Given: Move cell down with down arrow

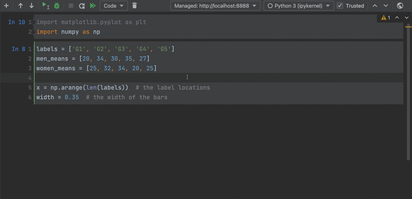Looking at the screenshot, I should point(32,6).
